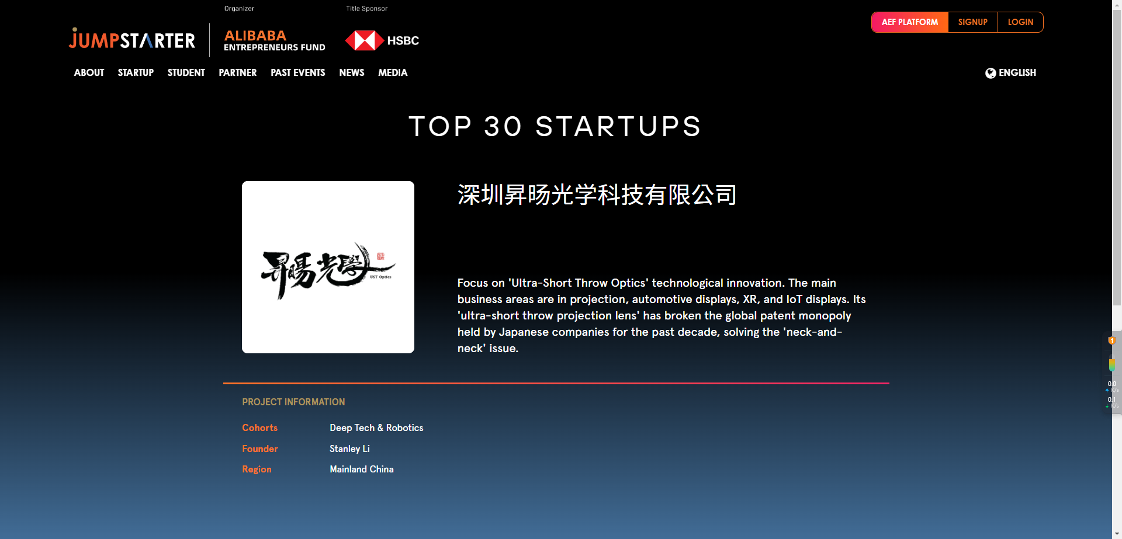
Task: Click the scrollbar up arrow
Action: (1117, 4)
